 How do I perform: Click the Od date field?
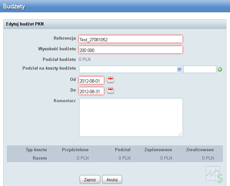point(91,80)
